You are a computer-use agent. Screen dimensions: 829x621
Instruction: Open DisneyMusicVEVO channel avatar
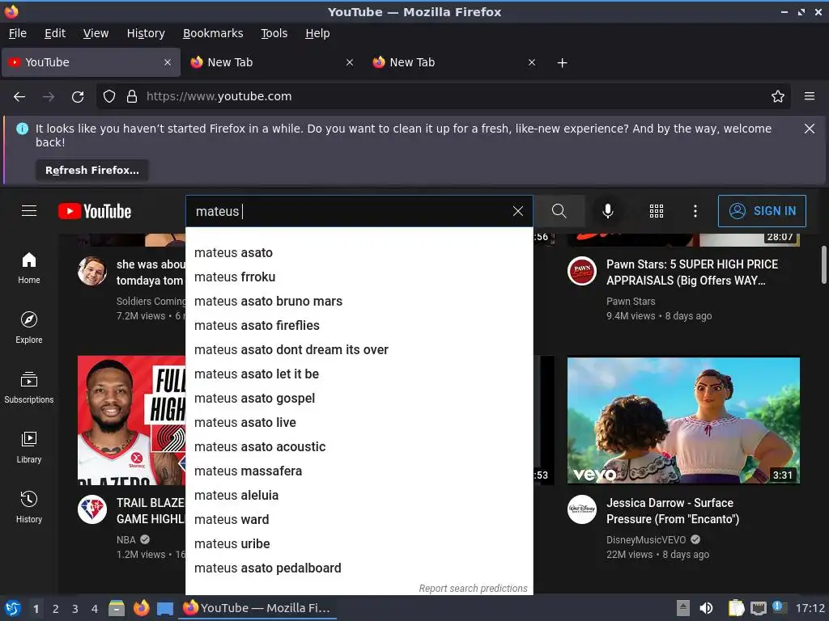point(581,509)
